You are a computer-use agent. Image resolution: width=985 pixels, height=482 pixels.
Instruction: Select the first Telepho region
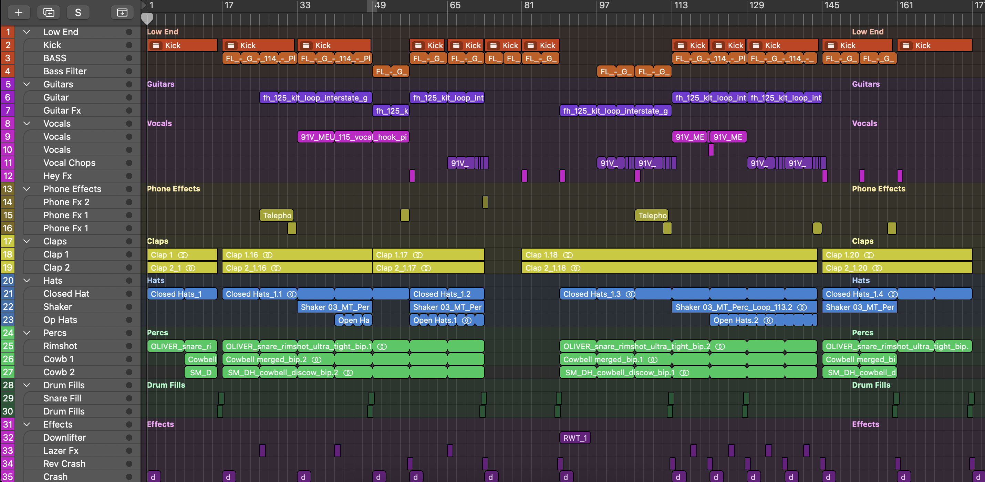(x=277, y=216)
